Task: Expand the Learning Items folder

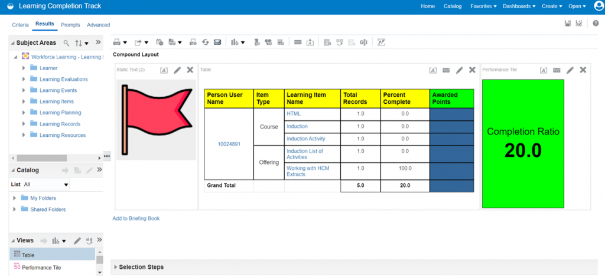Action: tap(24, 101)
